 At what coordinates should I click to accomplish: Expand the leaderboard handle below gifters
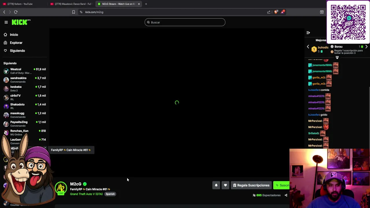click(x=337, y=57)
